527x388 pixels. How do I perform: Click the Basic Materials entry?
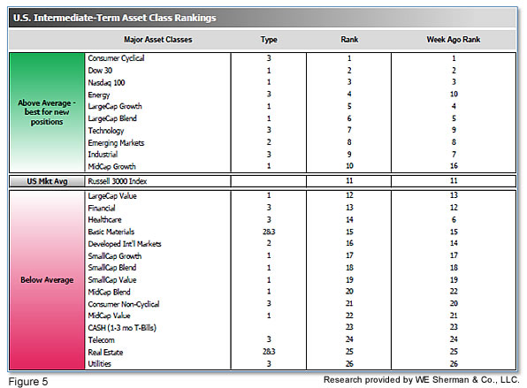pyautogui.click(x=111, y=232)
